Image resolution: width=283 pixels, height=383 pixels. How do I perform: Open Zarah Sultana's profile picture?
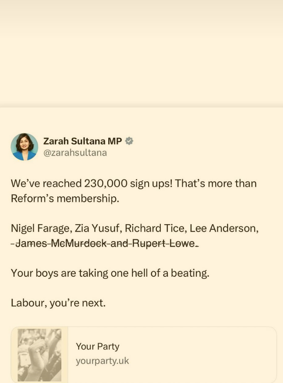coord(25,147)
